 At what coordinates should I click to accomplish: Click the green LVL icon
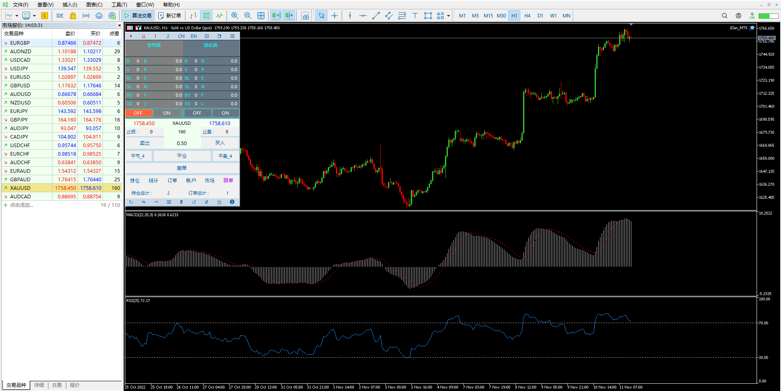tap(752, 16)
